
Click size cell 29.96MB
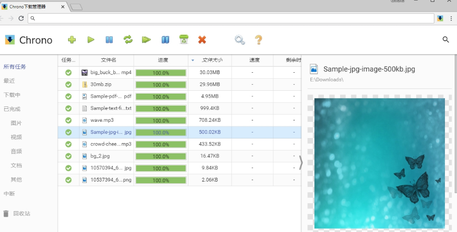click(210, 84)
